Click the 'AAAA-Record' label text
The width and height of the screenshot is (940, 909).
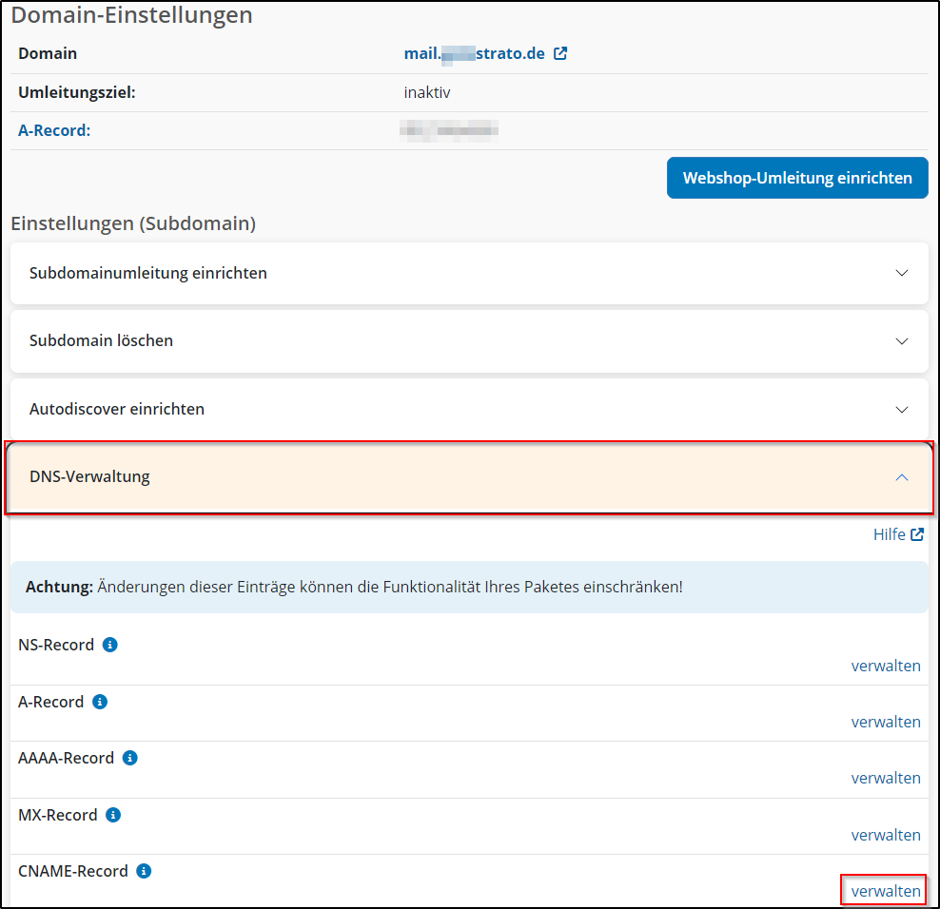[x=66, y=758]
